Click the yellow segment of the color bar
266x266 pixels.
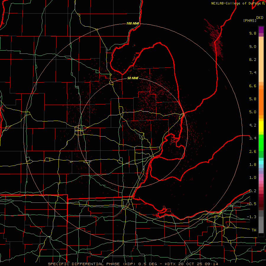tap(261, 126)
